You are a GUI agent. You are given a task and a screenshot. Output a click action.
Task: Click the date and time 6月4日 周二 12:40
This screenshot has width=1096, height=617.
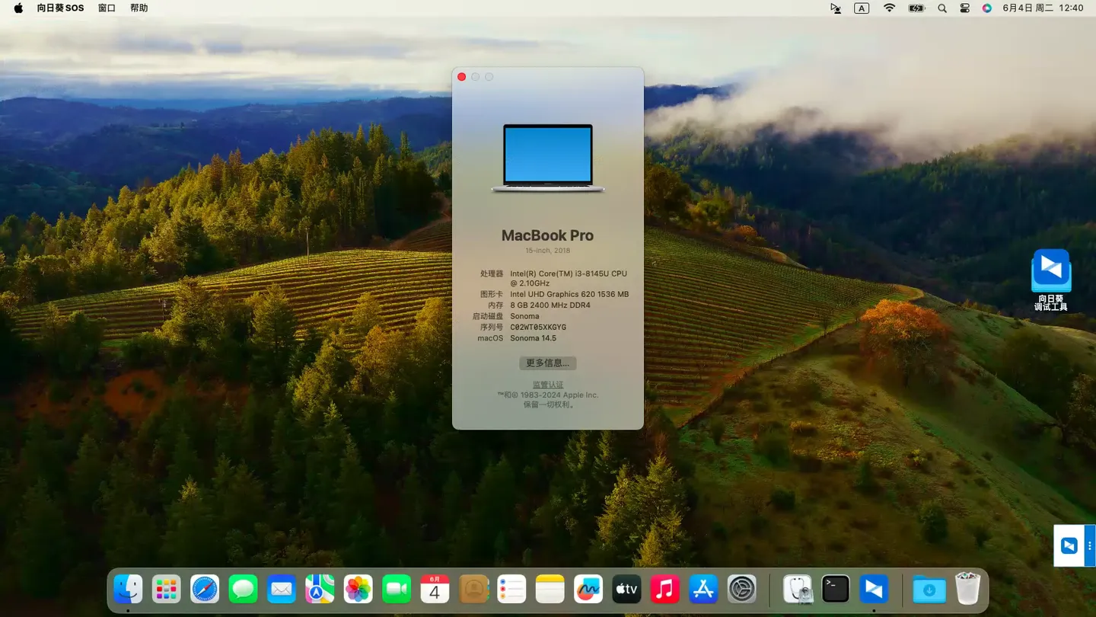(x=1043, y=8)
